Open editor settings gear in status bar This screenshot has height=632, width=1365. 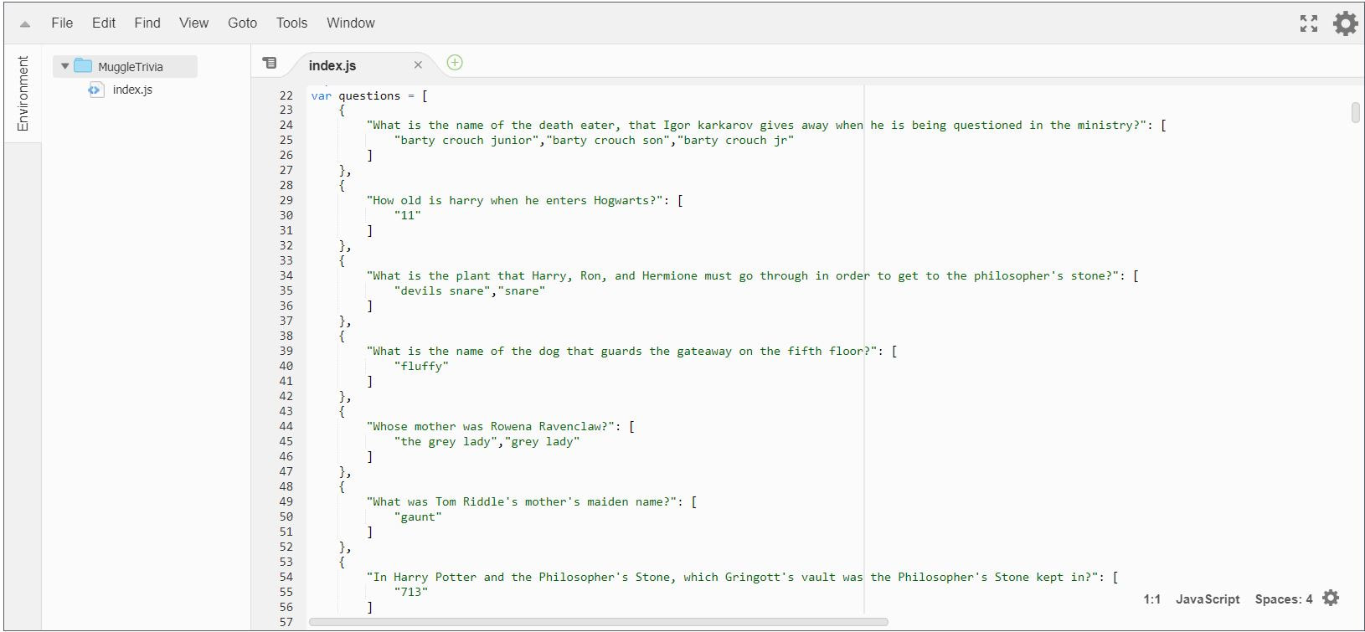coord(1331,598)
